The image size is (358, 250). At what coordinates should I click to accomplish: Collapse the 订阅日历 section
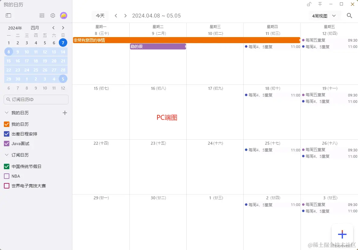coord(7,155)
